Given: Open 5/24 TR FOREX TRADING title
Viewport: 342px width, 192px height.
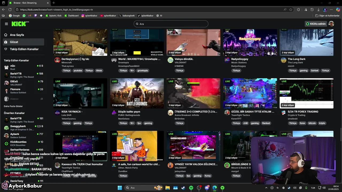Looking at the screenshot, I should pyautogui.click(x=303, y=111).
